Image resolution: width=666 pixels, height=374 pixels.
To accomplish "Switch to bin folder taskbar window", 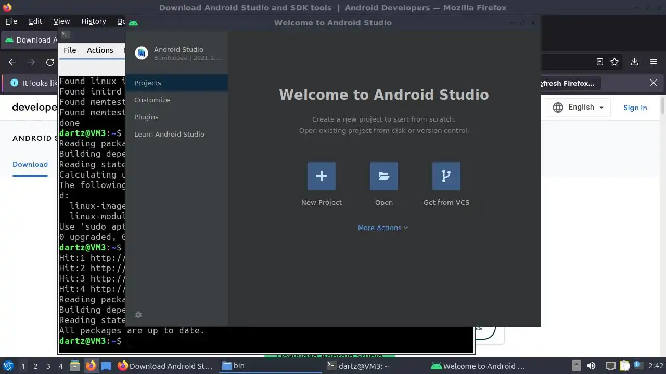I will (271, 366).
